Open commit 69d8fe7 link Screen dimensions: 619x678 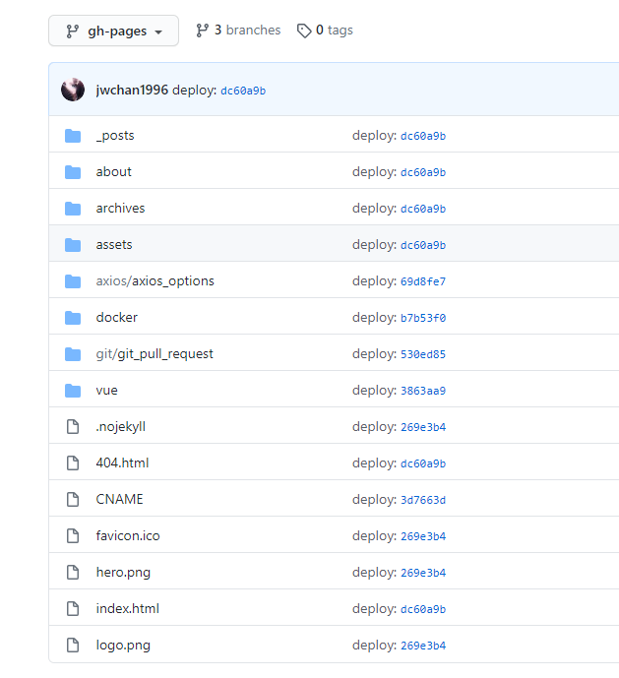(423, 281)
